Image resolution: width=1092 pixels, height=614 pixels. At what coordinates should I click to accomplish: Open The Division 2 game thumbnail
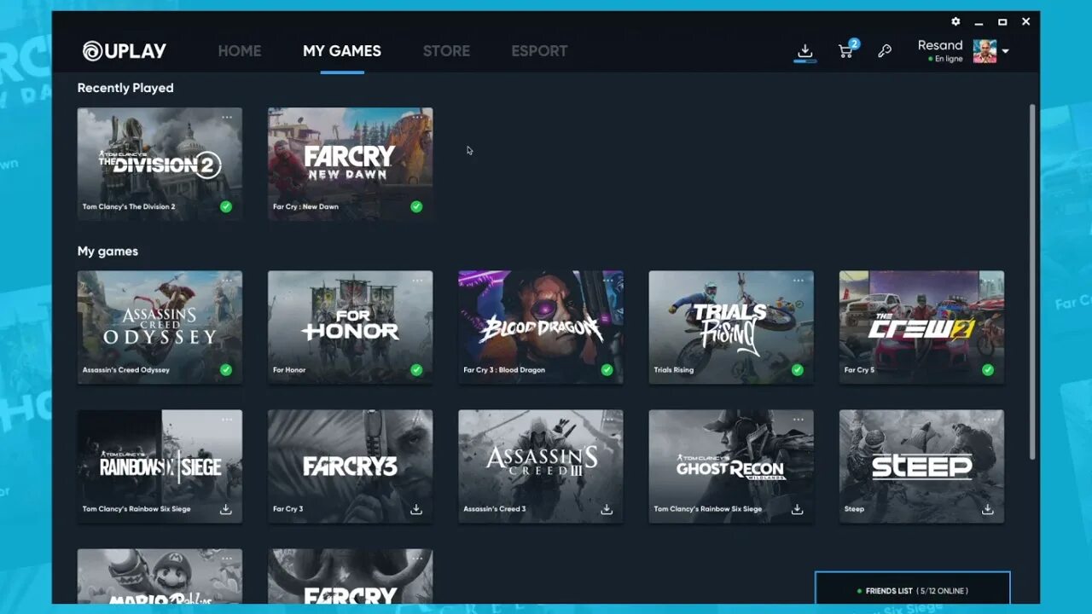tap(160, 164)
